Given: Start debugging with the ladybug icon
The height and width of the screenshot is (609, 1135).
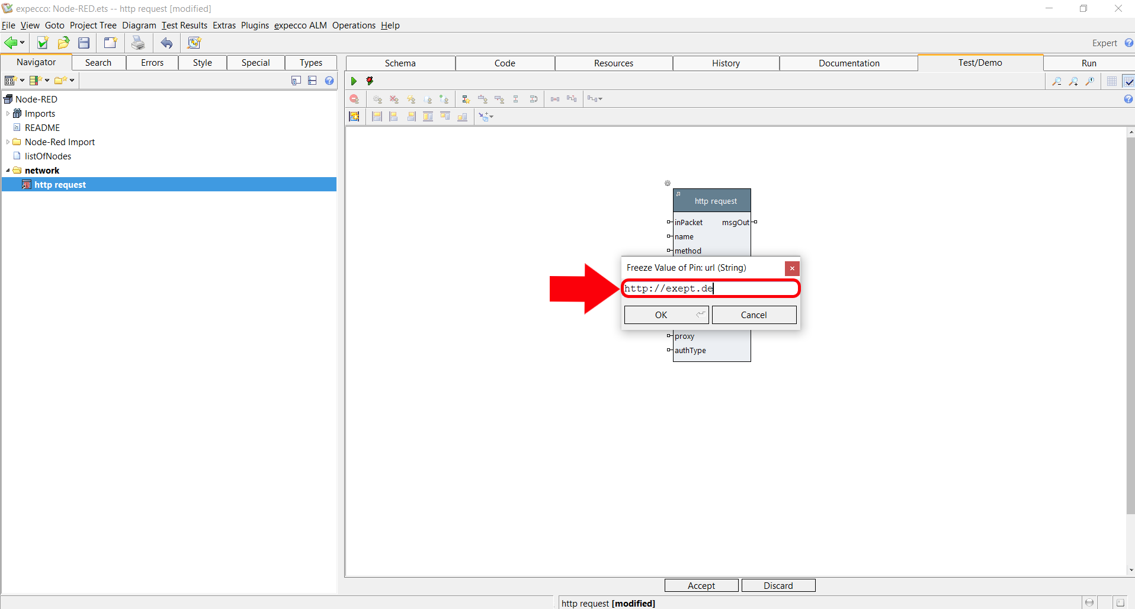Looking at the screenshot, I should (x=370, y=81).
